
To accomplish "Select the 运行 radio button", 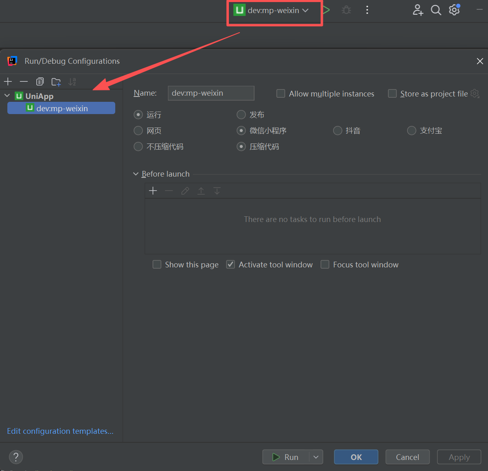I will (138, 114).
